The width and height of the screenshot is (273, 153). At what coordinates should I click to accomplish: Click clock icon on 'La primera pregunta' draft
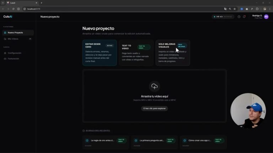click(x=136, y=141)
